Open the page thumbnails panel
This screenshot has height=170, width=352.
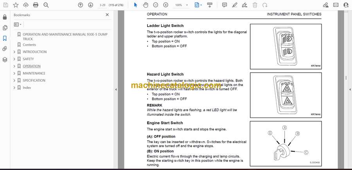coord(5,28)
